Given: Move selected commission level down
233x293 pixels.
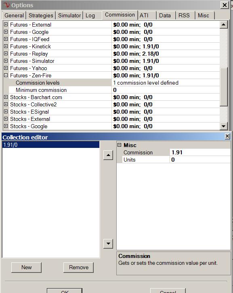Looking at the screenshot, I should tap(108, 243).
